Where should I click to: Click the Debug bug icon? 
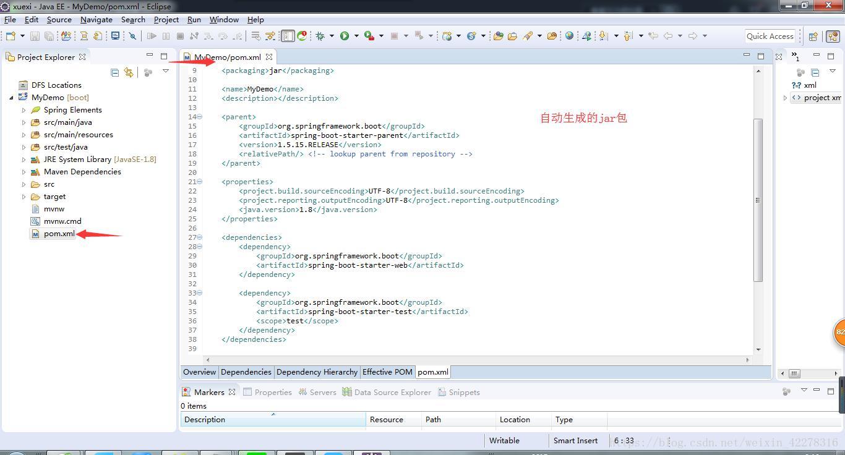[320, 36]
